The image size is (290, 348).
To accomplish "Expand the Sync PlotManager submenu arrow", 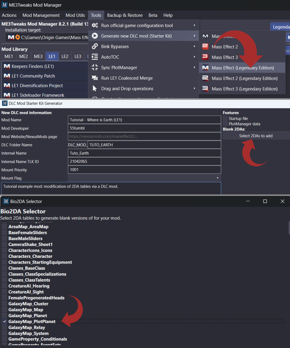I will pyautogui.click(x=195, y=68).
